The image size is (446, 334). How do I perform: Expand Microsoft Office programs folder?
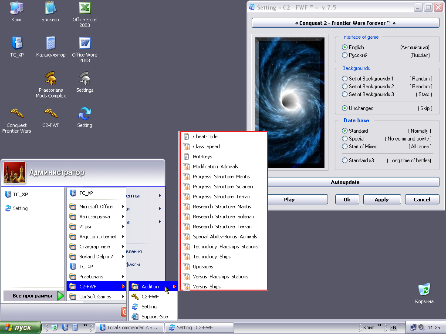[x=97, y=207]
